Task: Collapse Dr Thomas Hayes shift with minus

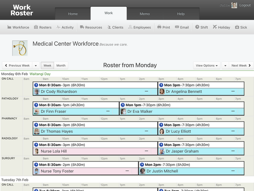Action: click(147, 131)
